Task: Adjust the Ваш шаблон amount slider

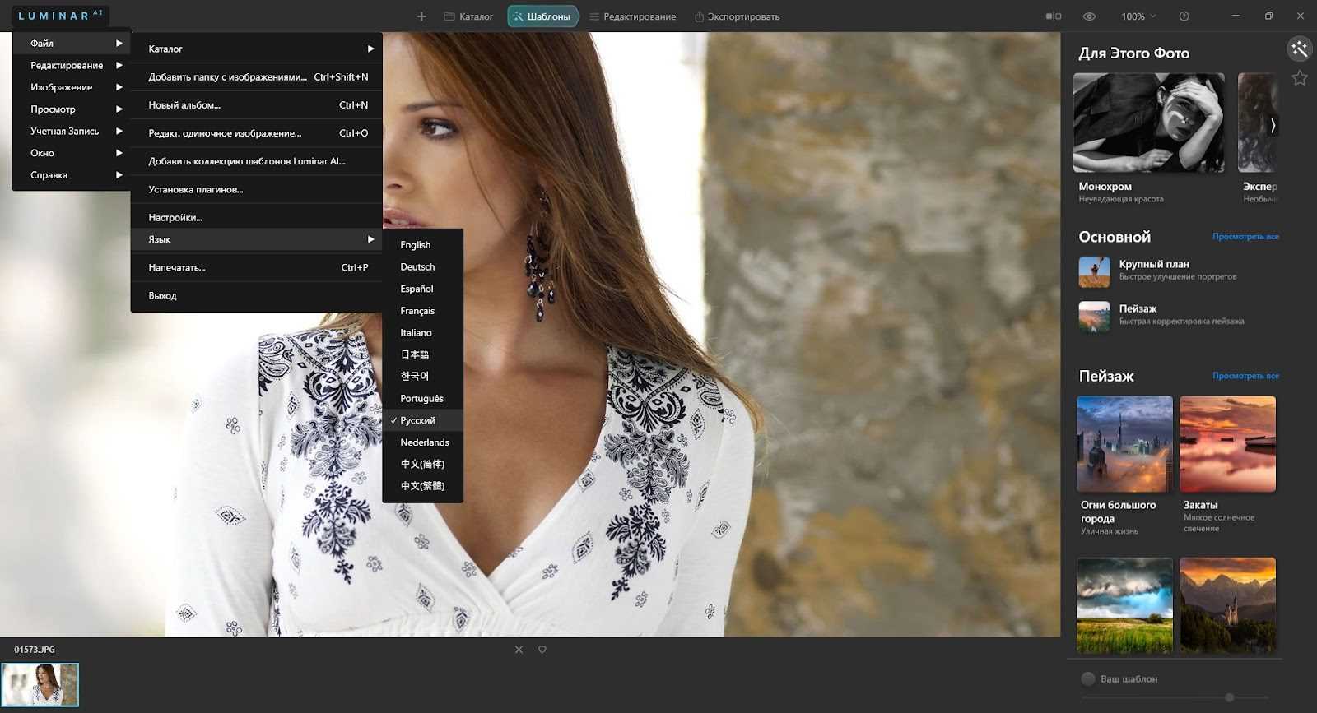Action: [x=1229, y=697]
